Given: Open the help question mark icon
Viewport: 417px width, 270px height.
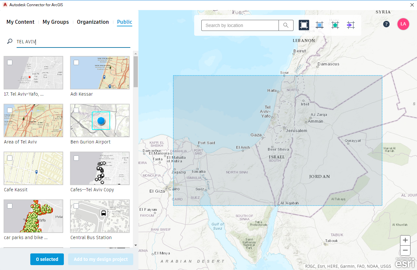Looking at the screenshot, I should tap(386, 24).
